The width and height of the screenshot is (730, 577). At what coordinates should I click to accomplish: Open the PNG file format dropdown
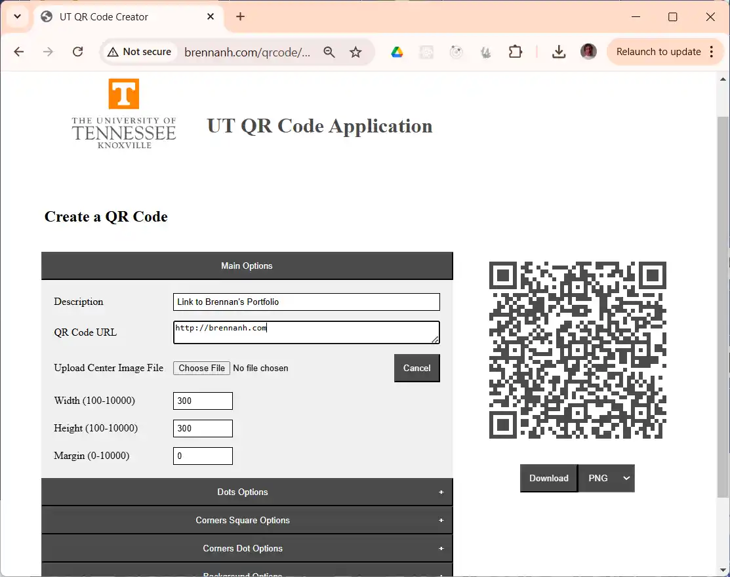point(607,479)
